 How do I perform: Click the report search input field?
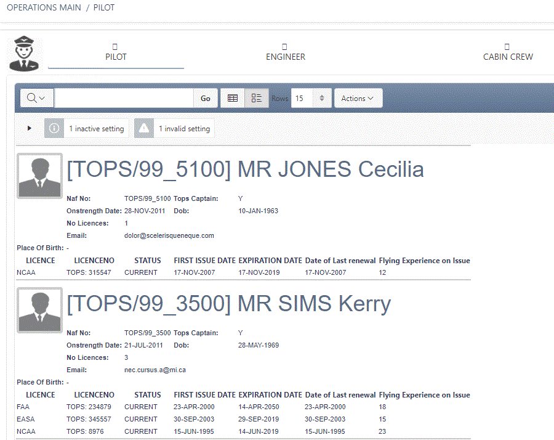click(x=124, y=99)
